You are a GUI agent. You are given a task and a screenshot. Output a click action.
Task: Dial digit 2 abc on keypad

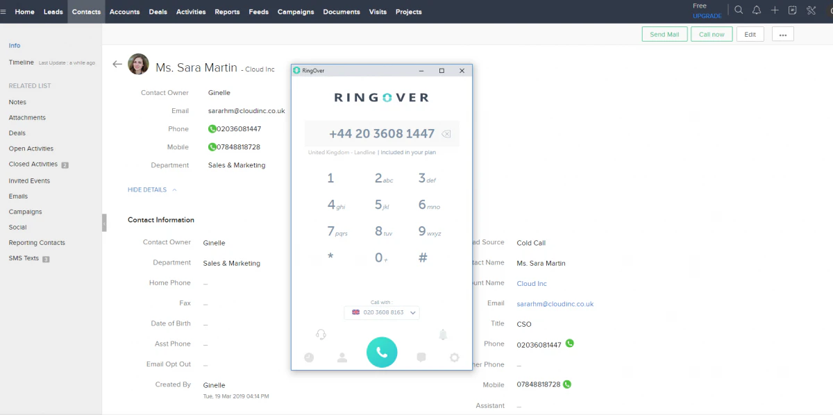click(383, 178)
